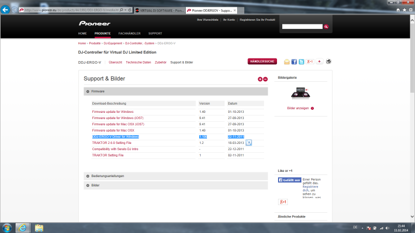This screenshot has height=233, width=415.
Task: Expand all sections with red plus icon
Action: (260, 79)
